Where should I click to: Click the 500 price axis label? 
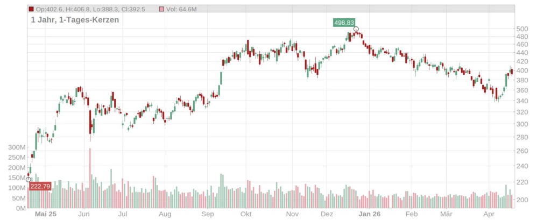pos(522,29)
